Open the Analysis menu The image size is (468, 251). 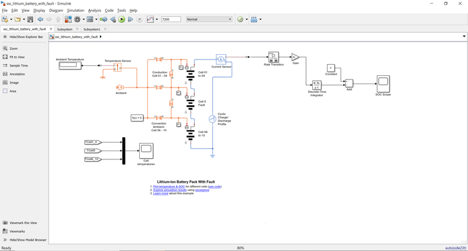pos(95,11)
